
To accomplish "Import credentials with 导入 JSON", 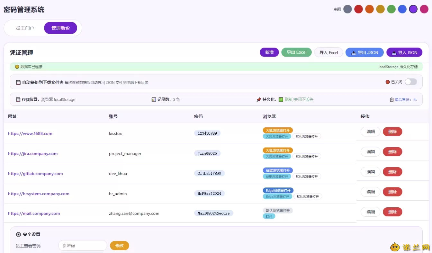I will (404, 52).
